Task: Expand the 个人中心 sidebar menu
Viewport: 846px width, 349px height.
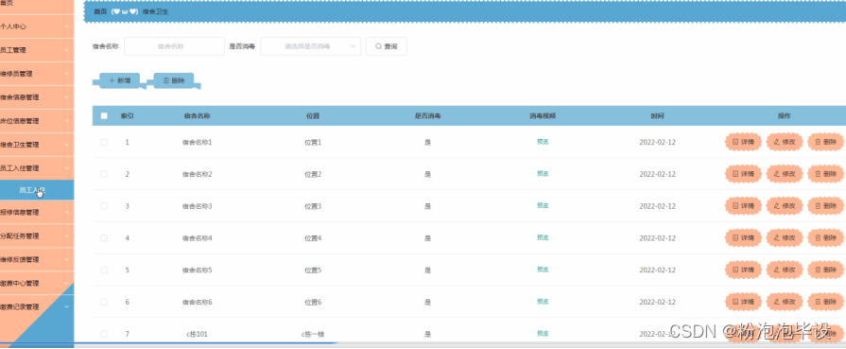Action: (37, 26)
